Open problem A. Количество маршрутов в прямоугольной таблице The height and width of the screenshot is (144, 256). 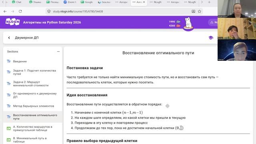pyautogui.click(x=33, y=128)
